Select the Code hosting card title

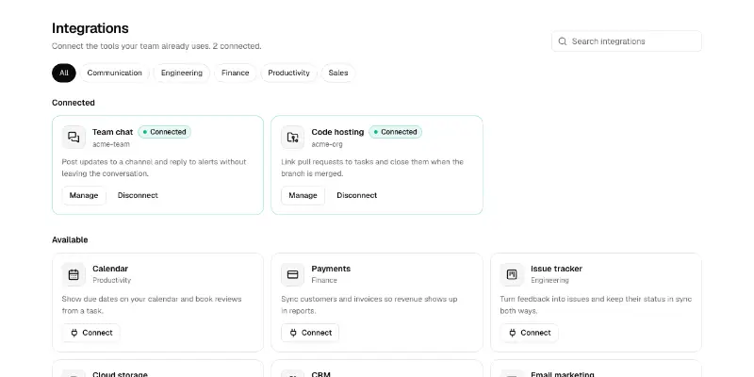pos(337,132)
